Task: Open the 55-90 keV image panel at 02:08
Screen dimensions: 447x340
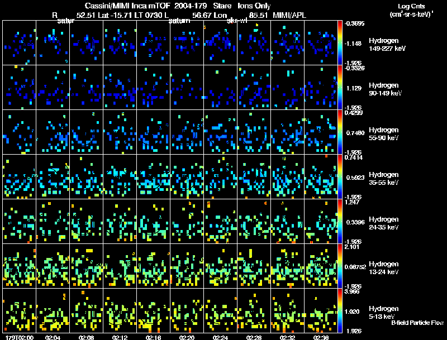Action: [87, 132]
